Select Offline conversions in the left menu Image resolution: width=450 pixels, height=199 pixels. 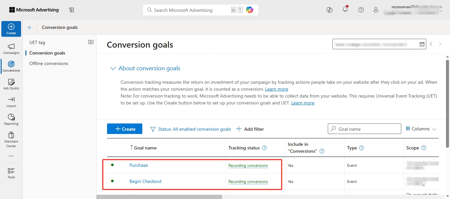(49, 63)
